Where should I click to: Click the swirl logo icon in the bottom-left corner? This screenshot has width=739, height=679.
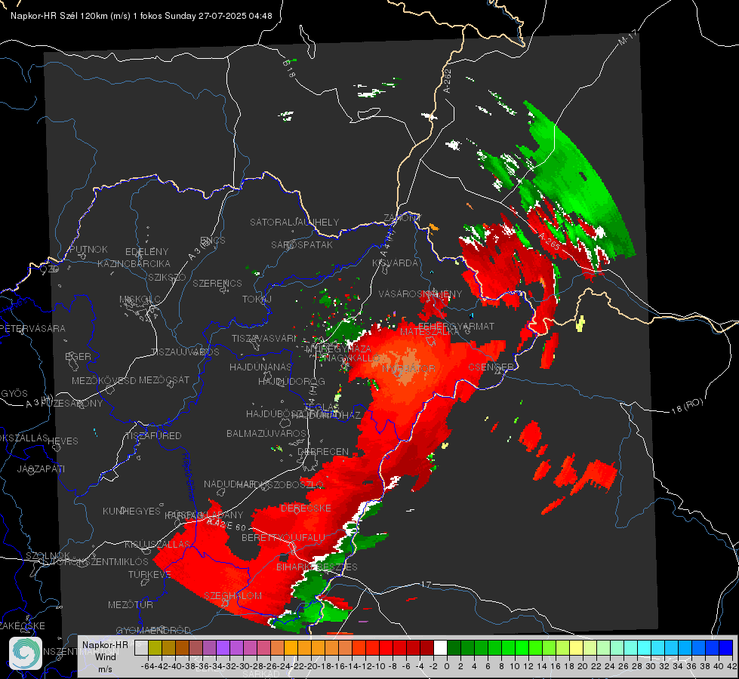point(26,653)
